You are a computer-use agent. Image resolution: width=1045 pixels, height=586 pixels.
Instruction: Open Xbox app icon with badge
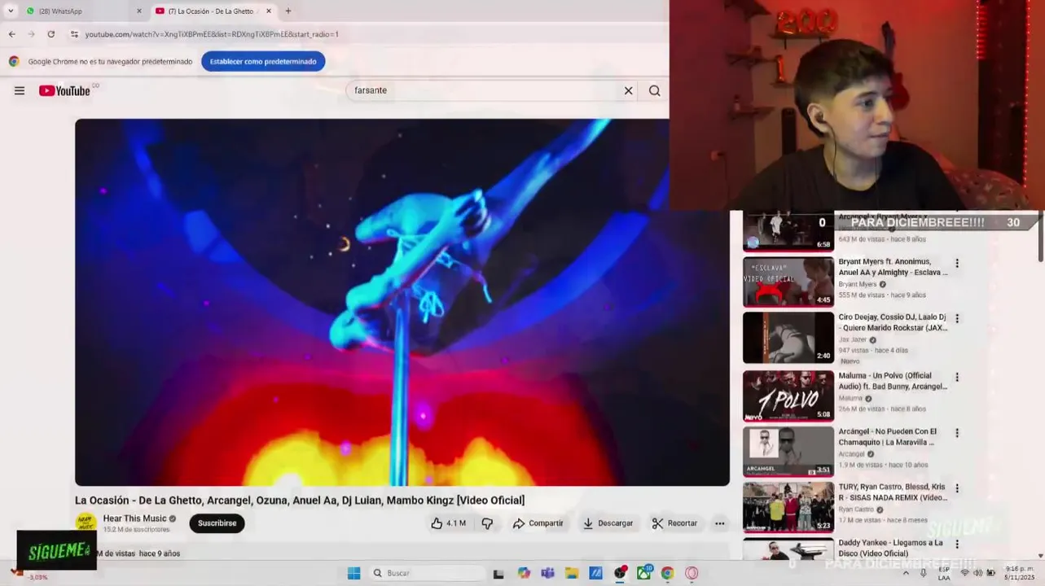pos(643,573)
